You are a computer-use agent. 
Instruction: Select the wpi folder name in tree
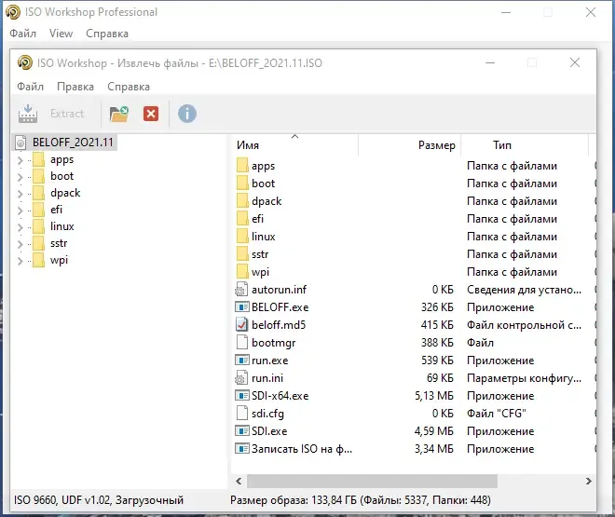point(59,260)
